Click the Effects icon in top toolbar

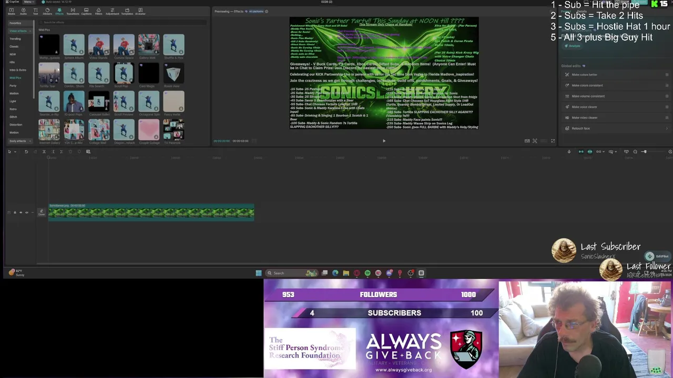point(59,11)
